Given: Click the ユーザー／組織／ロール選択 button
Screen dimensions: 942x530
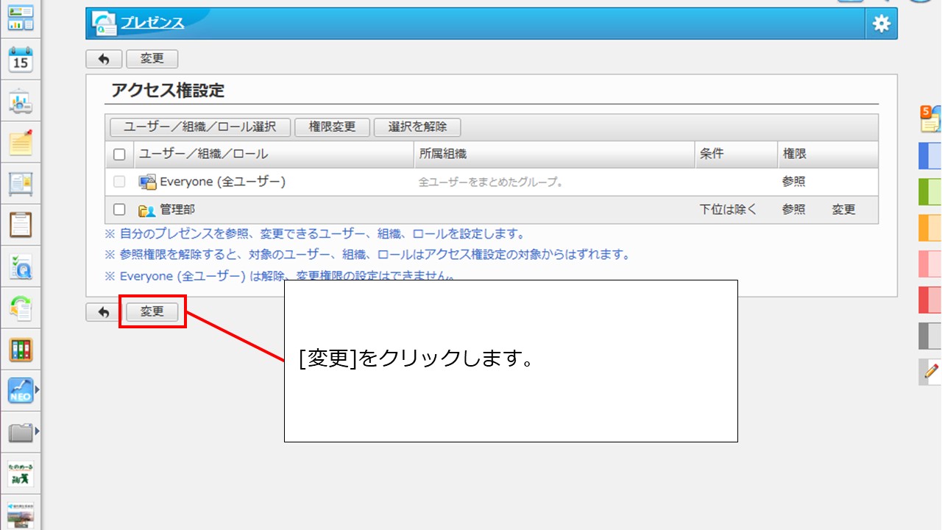Looking at the screenshot, I should pyautogui.click(x=200, y=127).
